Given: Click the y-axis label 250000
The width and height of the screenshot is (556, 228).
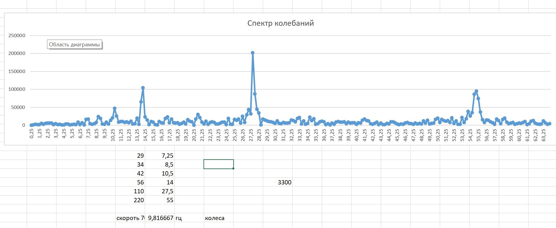Looking at the screenshot, I should [x=17, y=35].
